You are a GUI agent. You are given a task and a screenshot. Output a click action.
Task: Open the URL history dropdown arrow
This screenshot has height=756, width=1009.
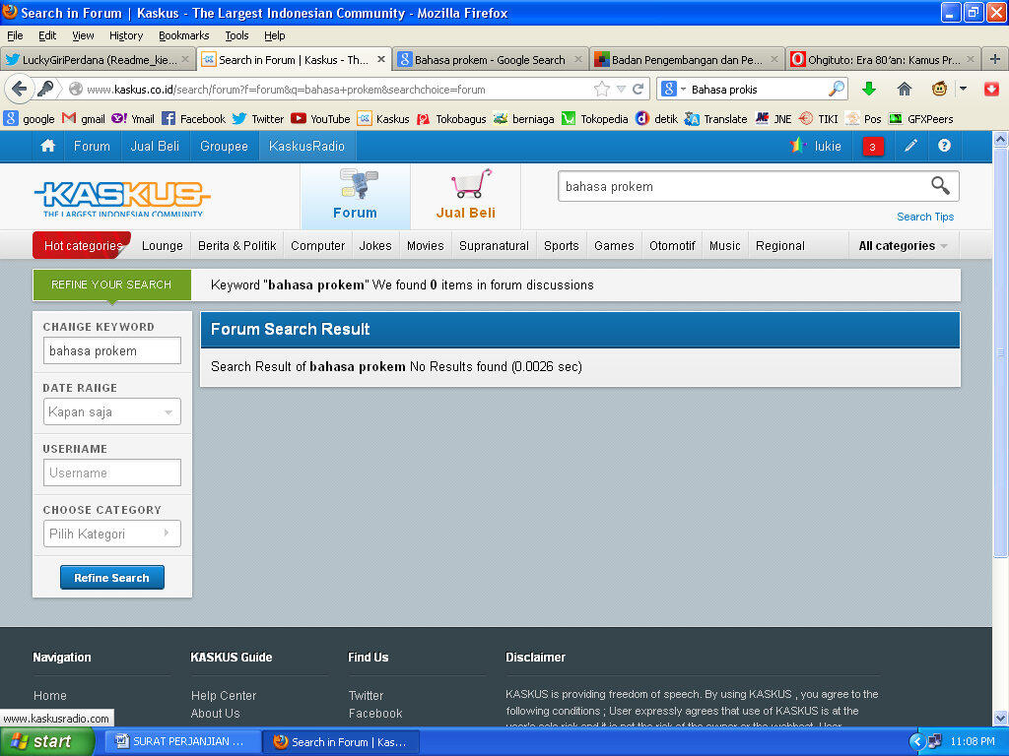(621, 89)
